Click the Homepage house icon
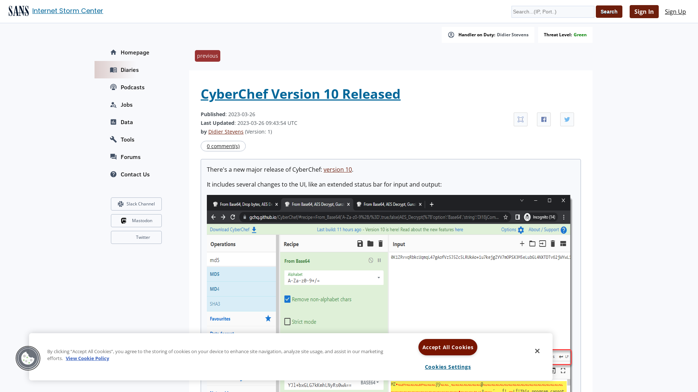Screen dimensions: 698x392 point(113,52)
